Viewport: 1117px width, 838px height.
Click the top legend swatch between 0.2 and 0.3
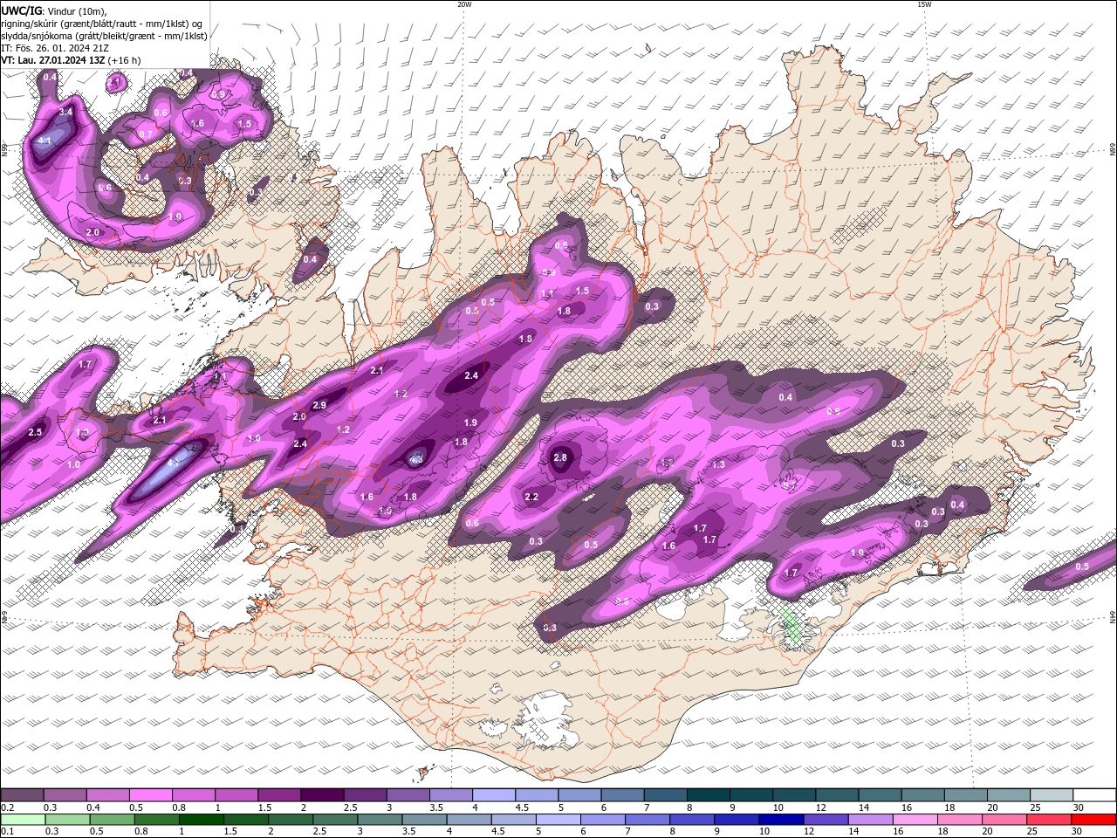(x=22, y=795)
